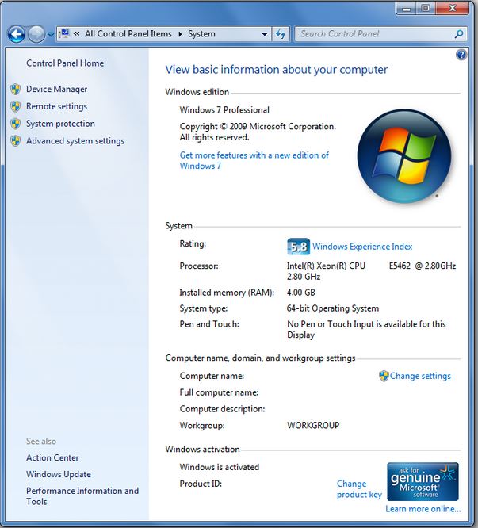Click Get more features with new edition link
The width and height of the screenshot is (478, 528).
[254, 160]
